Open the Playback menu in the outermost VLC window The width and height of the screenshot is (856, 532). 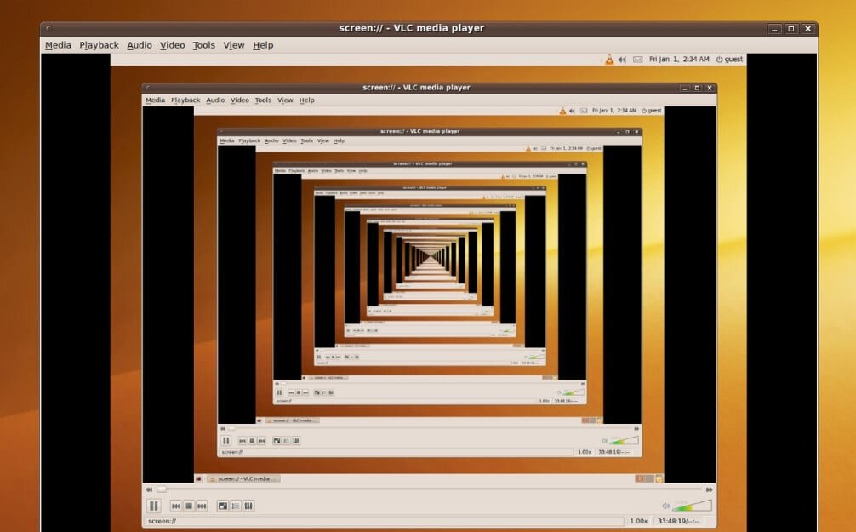pyautogui.click(x=99, y=45)
